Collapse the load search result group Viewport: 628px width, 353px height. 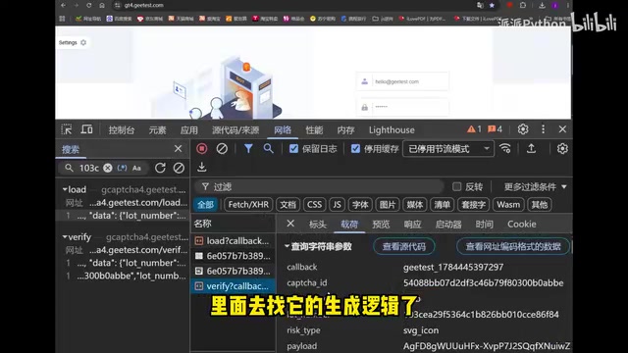(x=65, y=189)
